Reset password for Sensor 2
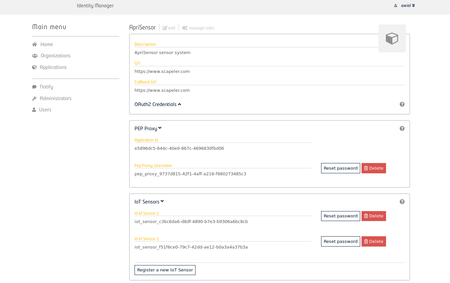Screen dimensions: 450x283 (x=341, y=241)
